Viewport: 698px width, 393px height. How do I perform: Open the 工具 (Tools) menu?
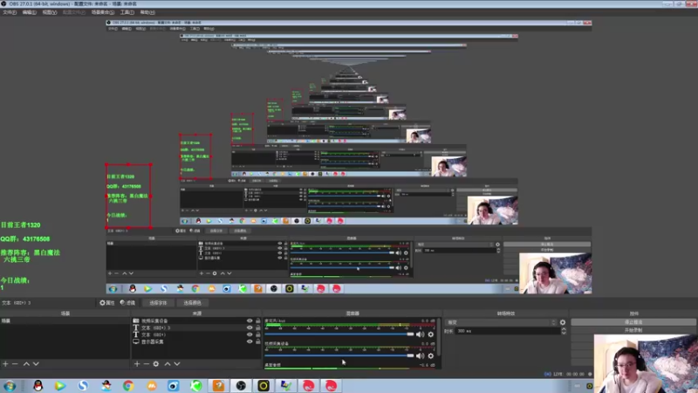click(x=127, y=12)
